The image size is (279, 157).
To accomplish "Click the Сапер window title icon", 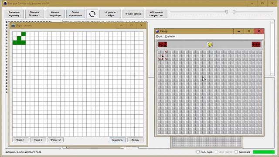I will (x=157, y=31).
